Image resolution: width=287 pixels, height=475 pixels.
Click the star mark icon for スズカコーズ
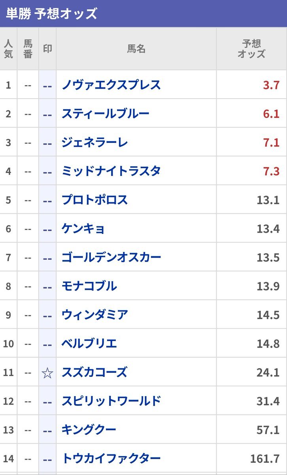pyautogui.click(x=47, y=372)
